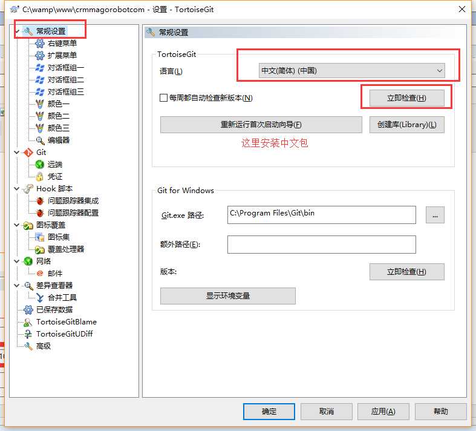Screen dimensions: 476x431
Task: Click the 额外路径 input field
Action: click(x=322, y=245)
